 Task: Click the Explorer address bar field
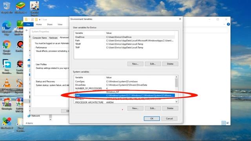coord(206,30)
